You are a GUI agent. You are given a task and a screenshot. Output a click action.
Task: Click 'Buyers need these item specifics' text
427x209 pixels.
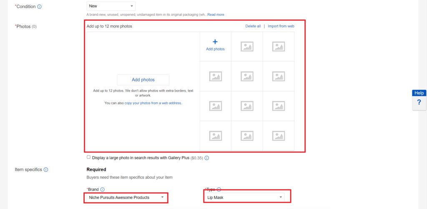click(x=130, y=177)
